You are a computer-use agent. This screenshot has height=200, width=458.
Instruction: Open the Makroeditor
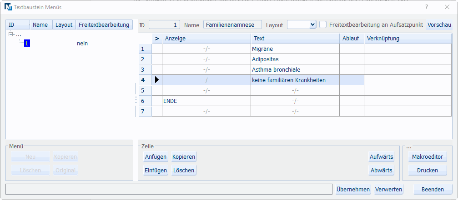click(x=428, y=156)
